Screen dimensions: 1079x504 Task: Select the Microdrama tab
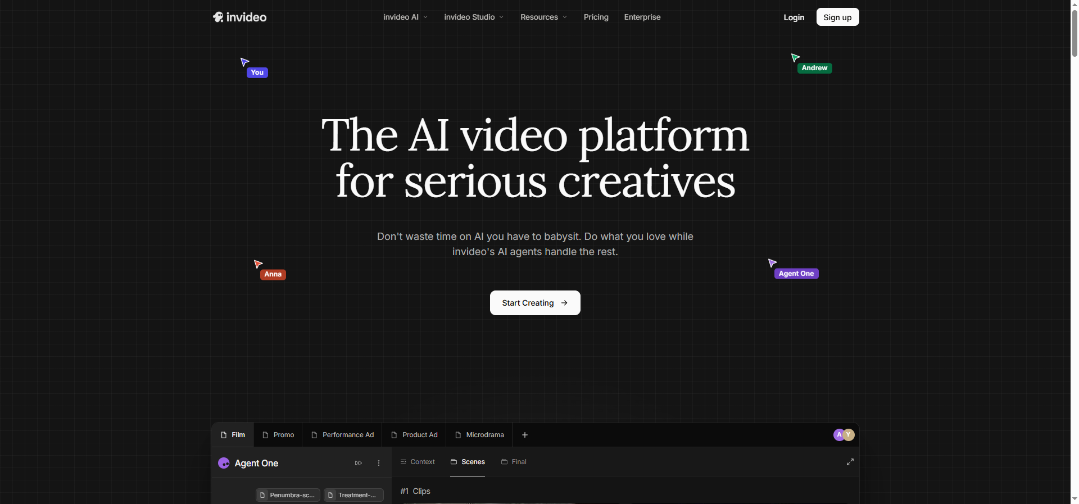pos(479,435)
